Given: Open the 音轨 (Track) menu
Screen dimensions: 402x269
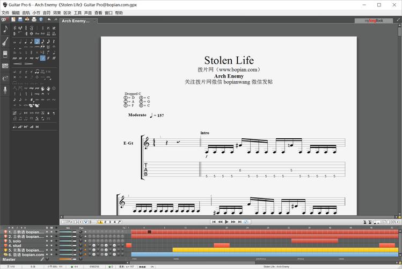Looking at the screenshot, I should [x=26, y=13].
